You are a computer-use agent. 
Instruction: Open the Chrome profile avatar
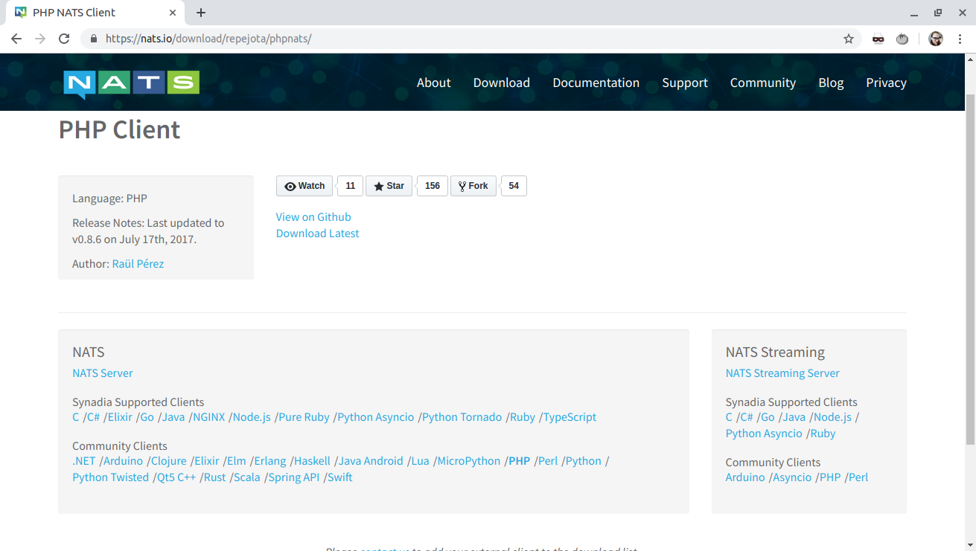pos(936,39)
